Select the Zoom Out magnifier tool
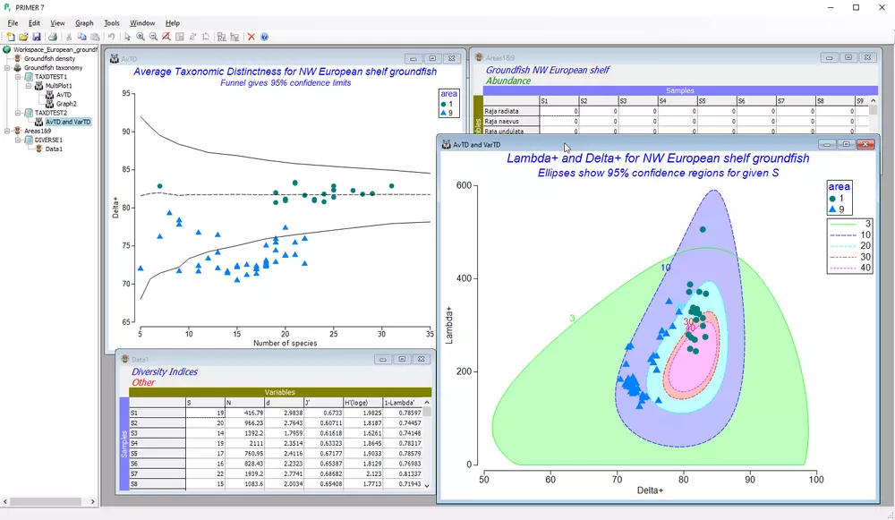The width and height of the screenshot is (895, 520). (154, 37)
